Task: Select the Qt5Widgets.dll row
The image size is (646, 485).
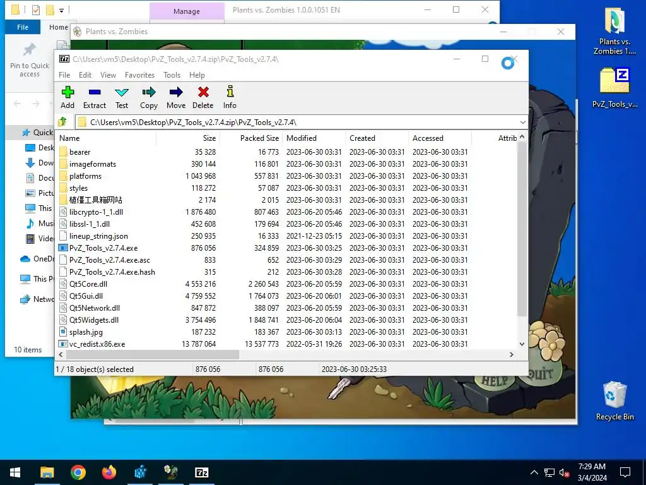Action: click(286, 320)
